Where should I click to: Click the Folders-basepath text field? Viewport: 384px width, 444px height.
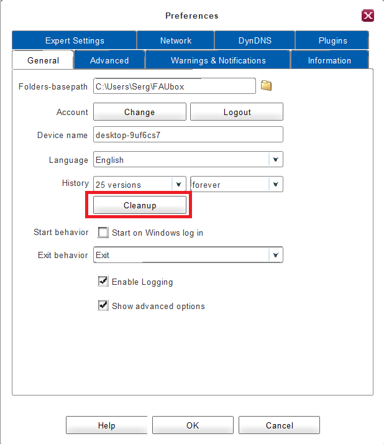point(175,86)
